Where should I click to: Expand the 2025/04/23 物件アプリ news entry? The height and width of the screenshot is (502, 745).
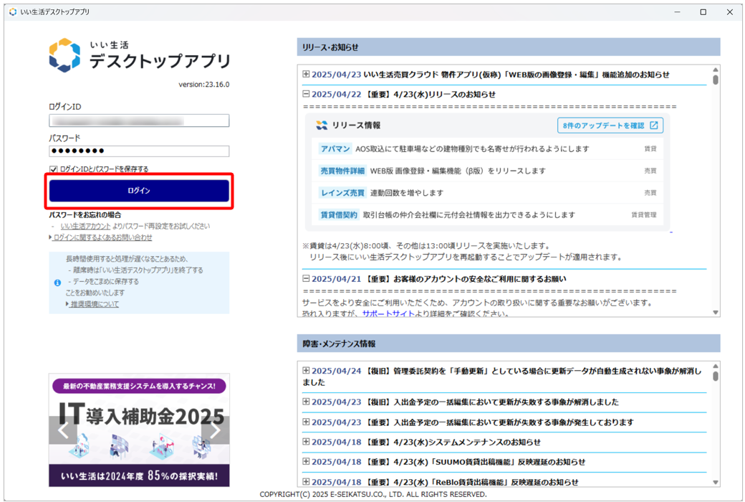(306, 75)
